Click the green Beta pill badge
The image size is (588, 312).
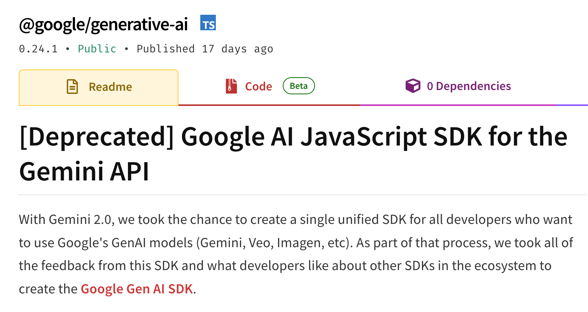(x=298, y=86)
